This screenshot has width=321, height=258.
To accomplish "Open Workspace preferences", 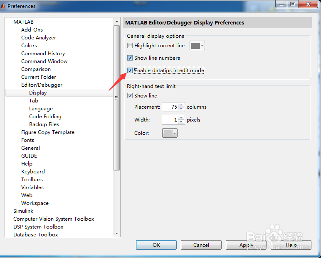I will tap(35, 203).
